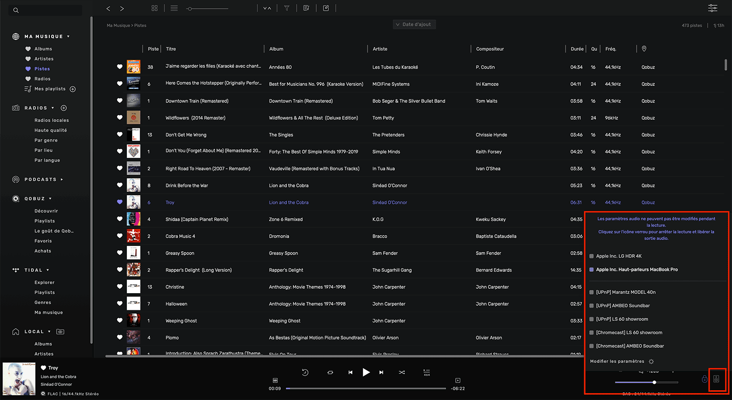Open Découvrir under Qobuz
The width and height of the screenshot is (732, 400).
(46, 211)
